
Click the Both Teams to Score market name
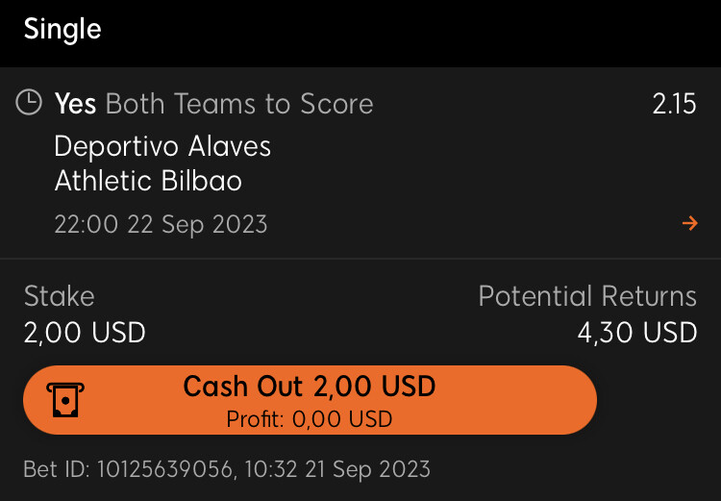pyautogui.click(x=239, y=104)
